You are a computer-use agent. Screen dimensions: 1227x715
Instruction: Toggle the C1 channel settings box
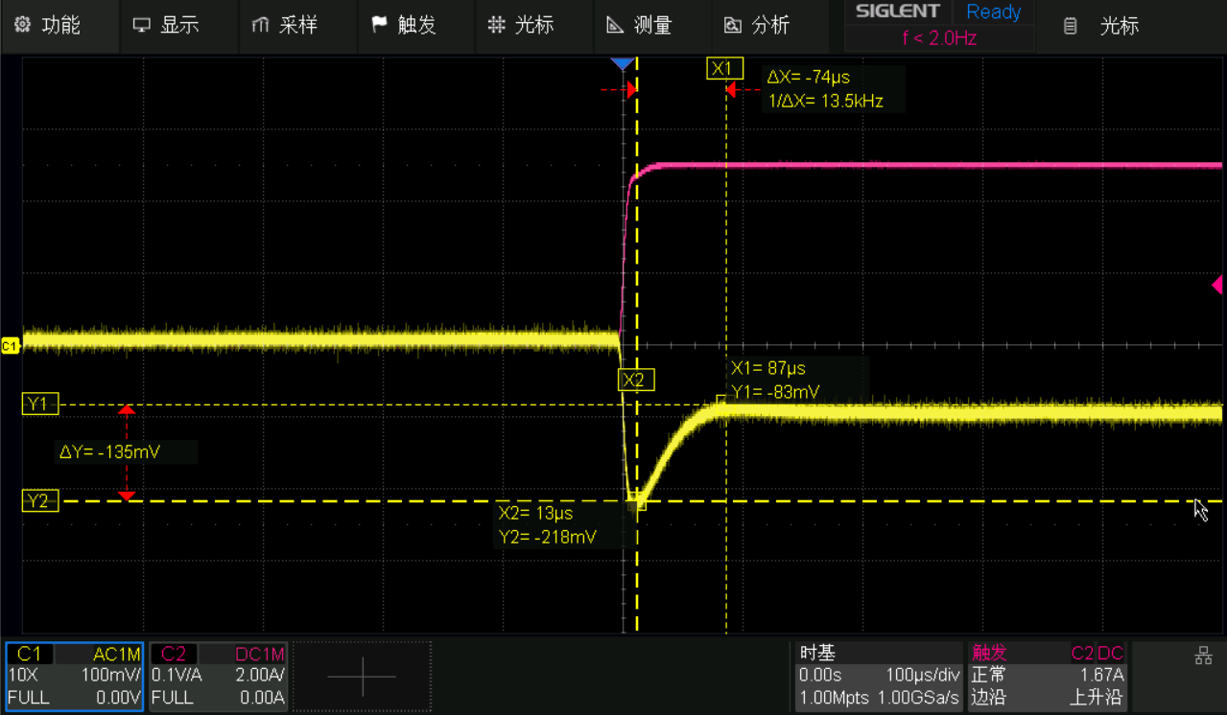tap(75, 677)
